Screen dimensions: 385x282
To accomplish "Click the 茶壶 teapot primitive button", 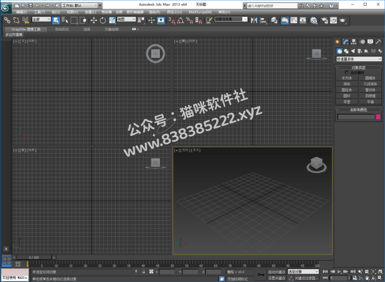I will 347,102.
